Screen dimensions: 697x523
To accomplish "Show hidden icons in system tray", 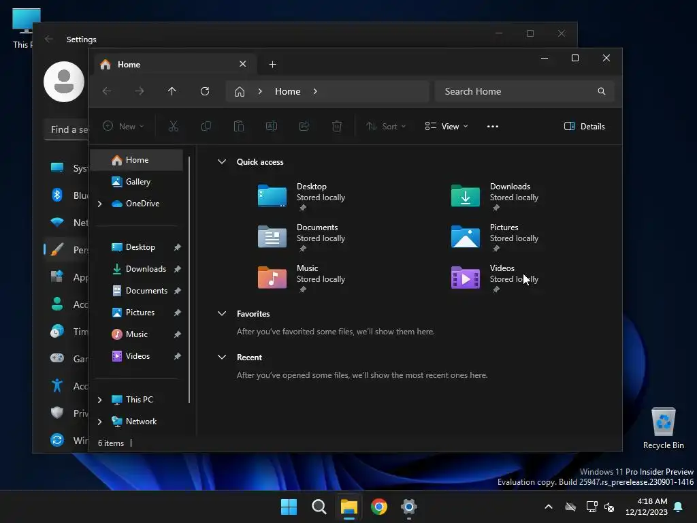I will point(549,507).
